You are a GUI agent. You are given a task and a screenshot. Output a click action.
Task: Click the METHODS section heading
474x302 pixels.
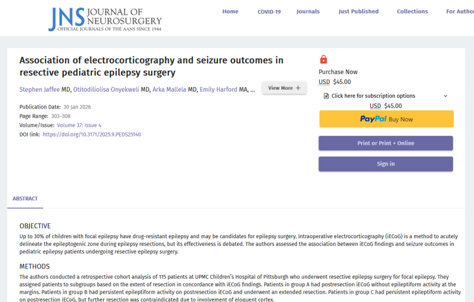coord(35,267)
